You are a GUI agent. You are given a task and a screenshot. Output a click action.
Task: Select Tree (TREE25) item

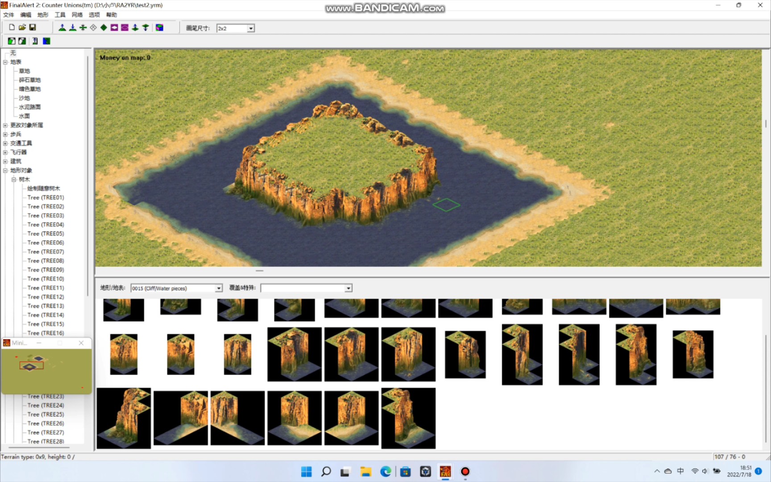(x=46, y=414)
